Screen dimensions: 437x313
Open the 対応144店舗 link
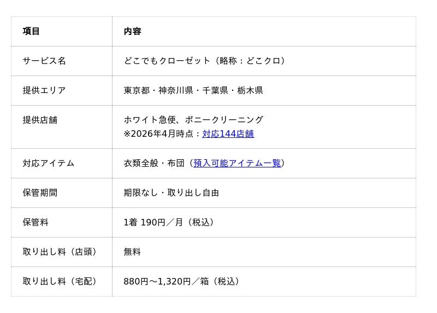(x=228, y=134)
